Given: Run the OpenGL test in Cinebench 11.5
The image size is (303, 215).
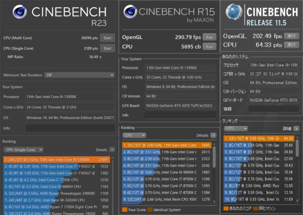Looking at the screenshot, I should (x=292, y=36).
